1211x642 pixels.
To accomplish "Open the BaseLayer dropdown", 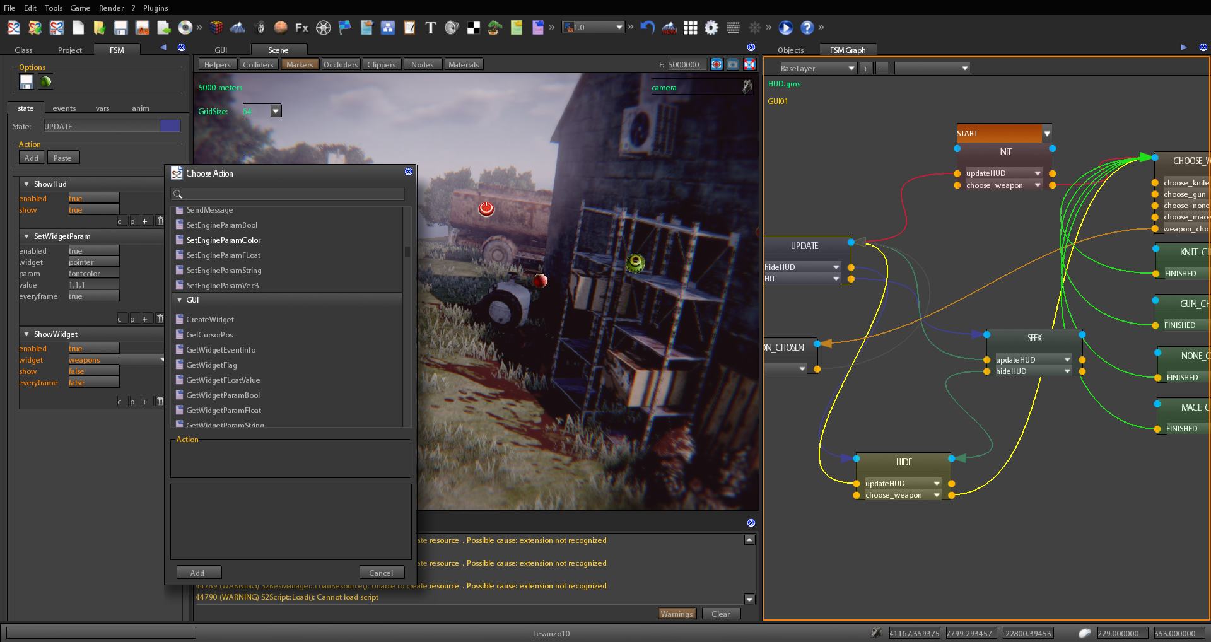I will 817,68.
